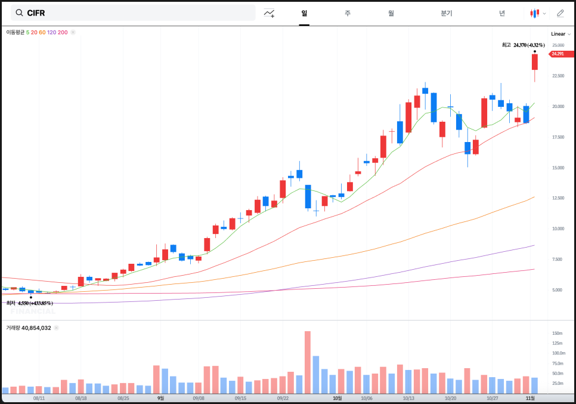
Task: Remove the 이동평균 moving average indicator
Action: 73,32
